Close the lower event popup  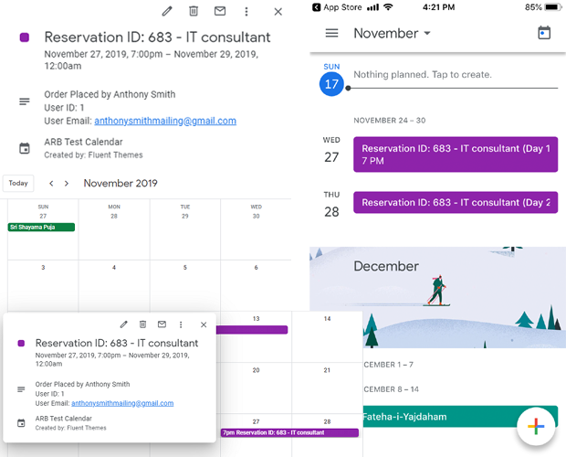(204, 324)
